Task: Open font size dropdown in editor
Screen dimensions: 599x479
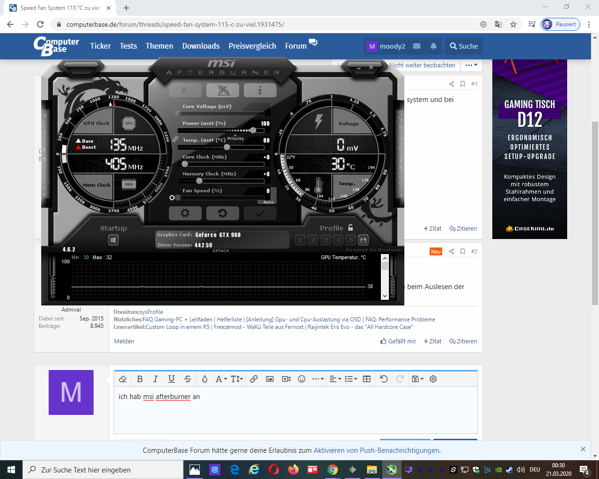Action: pyautogui.click(x=237, y=379)
